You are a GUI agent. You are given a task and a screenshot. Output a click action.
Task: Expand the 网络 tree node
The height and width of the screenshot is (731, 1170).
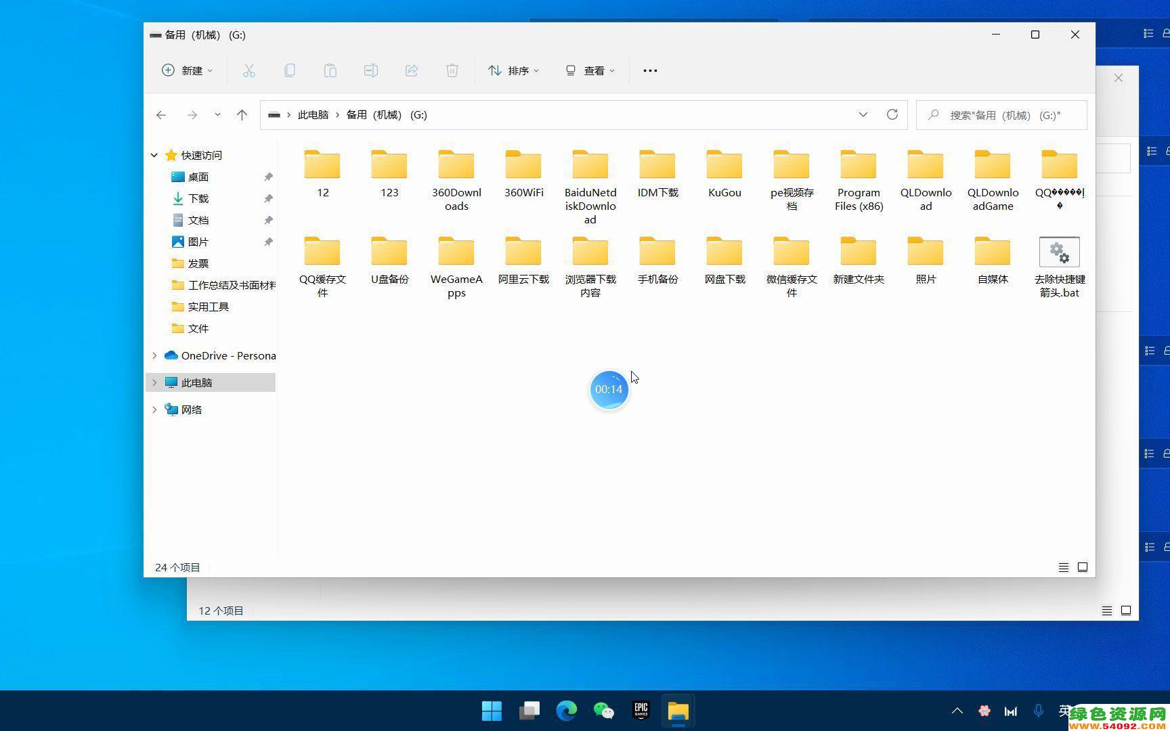(x=154, y=409)
